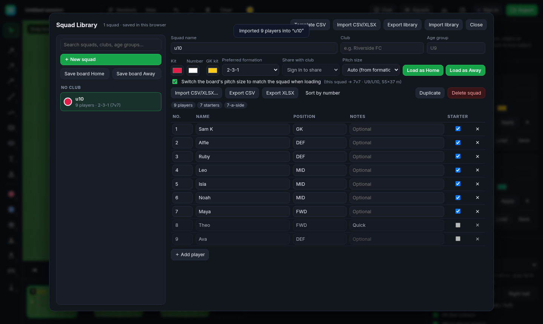
Task: Open the yellow GK kit color swatch
Action: [213, 70]
